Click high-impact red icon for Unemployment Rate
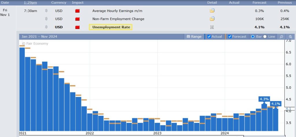The width and height of the screenshot is (296, 137). point(77,27)
